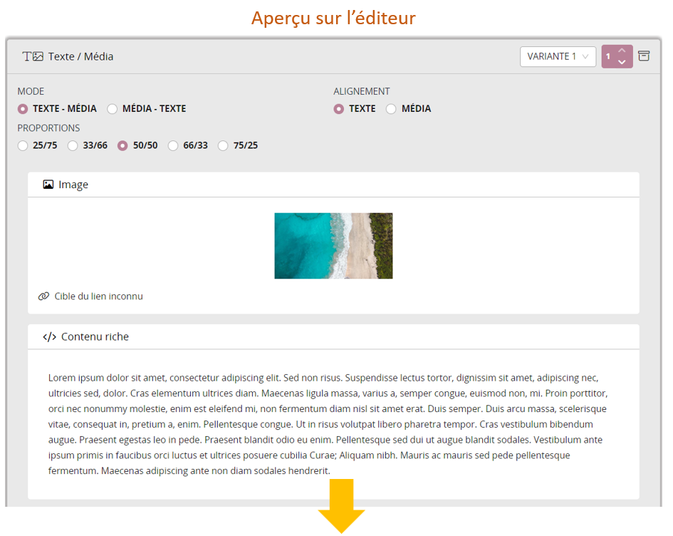Click the Cible du lien inconnu text
The image size is (673, 536).
tap(98, 297)
